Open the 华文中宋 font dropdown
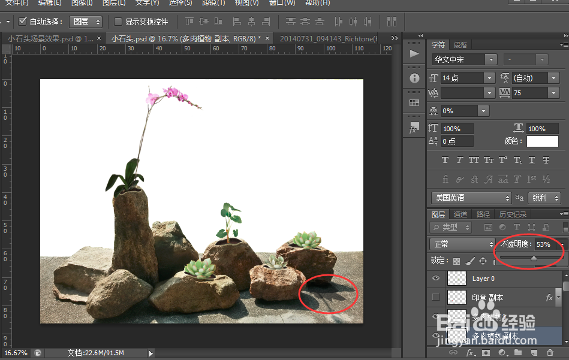This screenshot has width=569, height=360. [465, 59]
